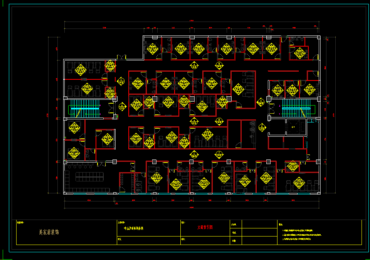Select the vertical overall dimension line at far left
370x260 pixels.
pyautogui.click(x=48, y=115)
